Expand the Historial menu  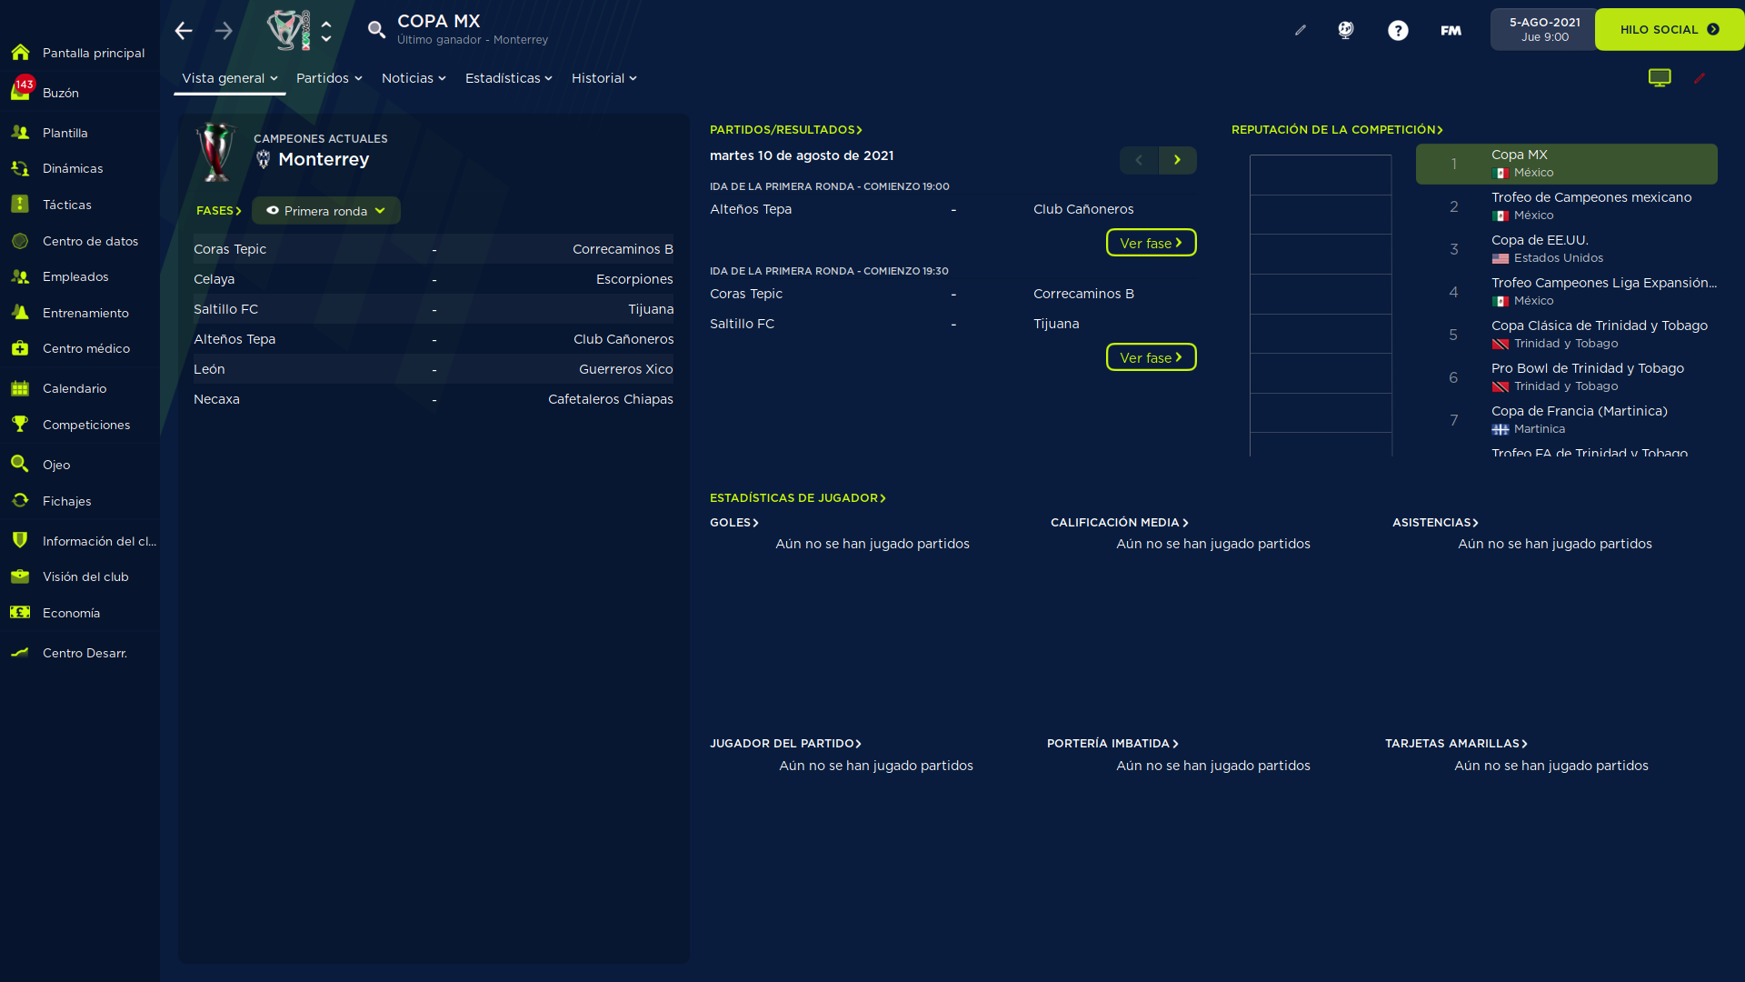604,78
